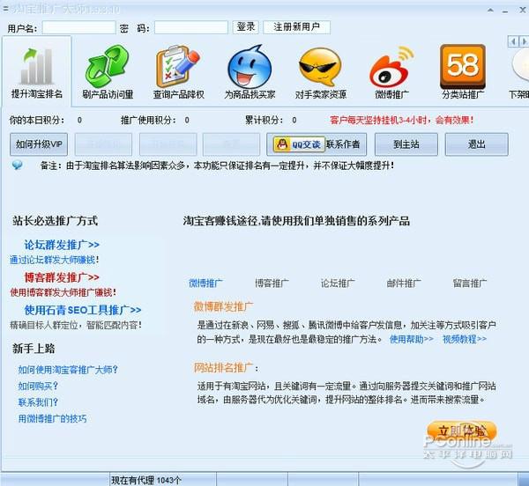
Task: Click 联系作者 contact author label
Action: (343, 144)
